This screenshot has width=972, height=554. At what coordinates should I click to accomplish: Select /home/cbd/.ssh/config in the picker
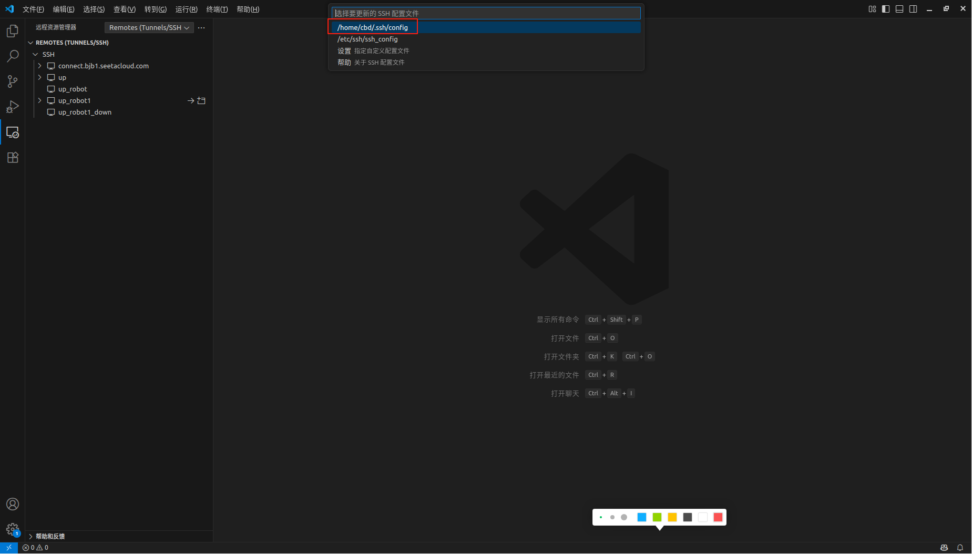373,27
